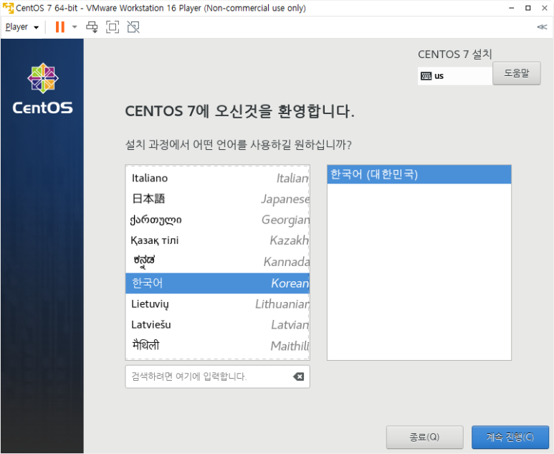The width and height of the screenshot is (554, 454).
Task: Click the Send Ctrl+Alt+Del toolbar icon
Action: coord(92,27)
